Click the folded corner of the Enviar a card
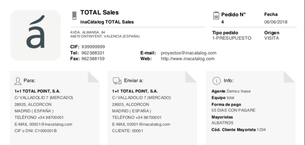The height and width of the screenshot is (145, 305). 191,77
